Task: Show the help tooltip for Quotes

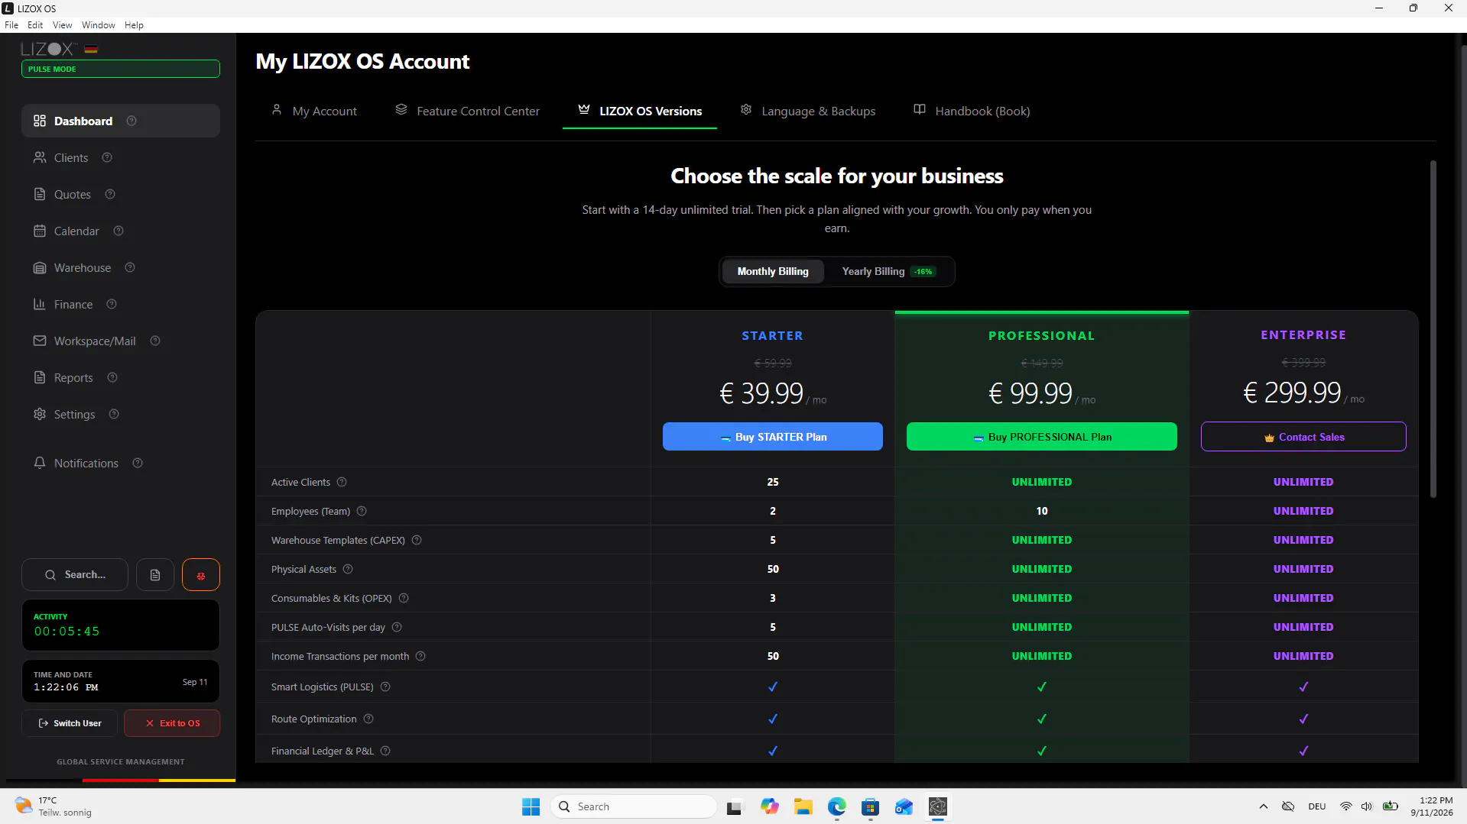Action: 110,194
